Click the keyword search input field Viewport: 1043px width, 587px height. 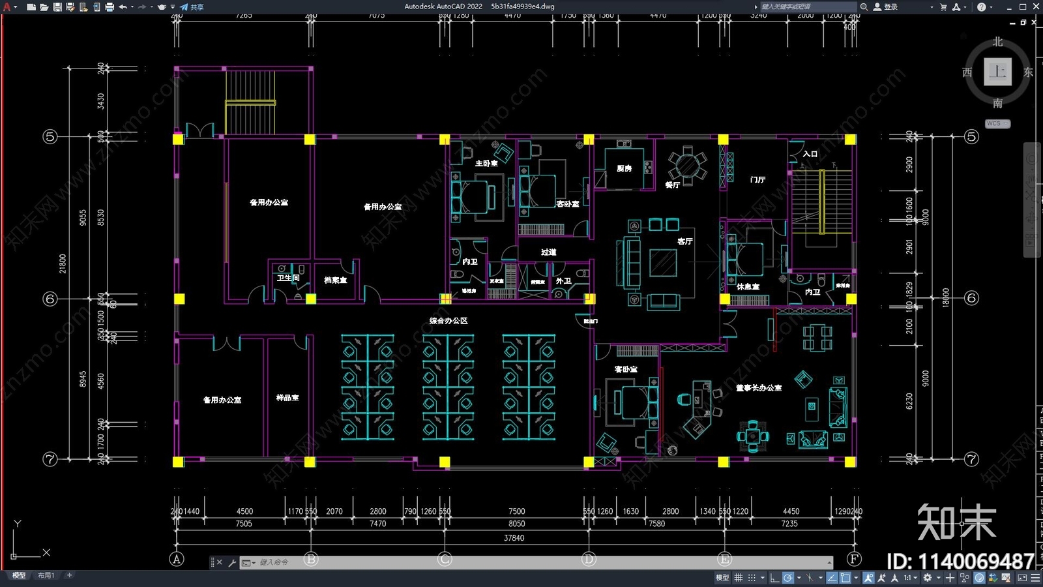(x=808, y=7)
